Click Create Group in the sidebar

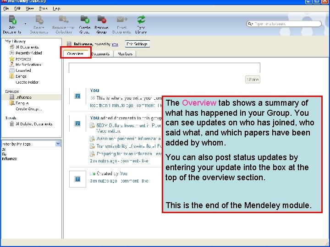pos(29,109)
